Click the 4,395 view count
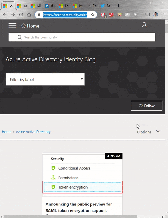The image size is (168, 218). point(111,156)
